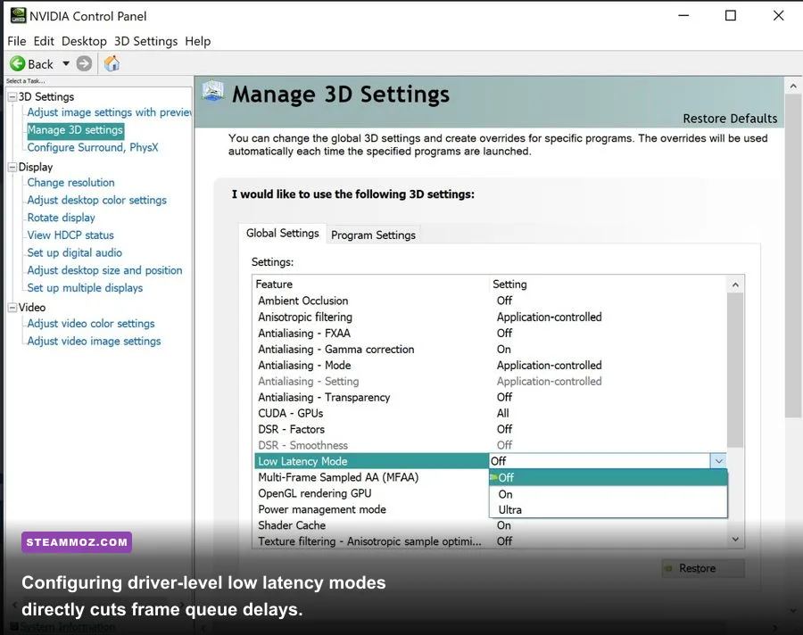Click main page scroll up arrow
The height and width of the screenshot is (635, 803).
tap(793, 86)
